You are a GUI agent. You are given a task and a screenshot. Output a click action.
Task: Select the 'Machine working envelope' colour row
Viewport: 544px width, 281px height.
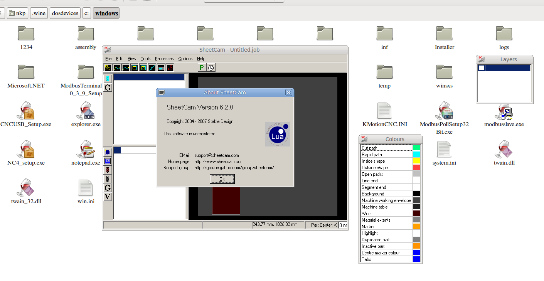pyautogui.click(x=391, y=200)
